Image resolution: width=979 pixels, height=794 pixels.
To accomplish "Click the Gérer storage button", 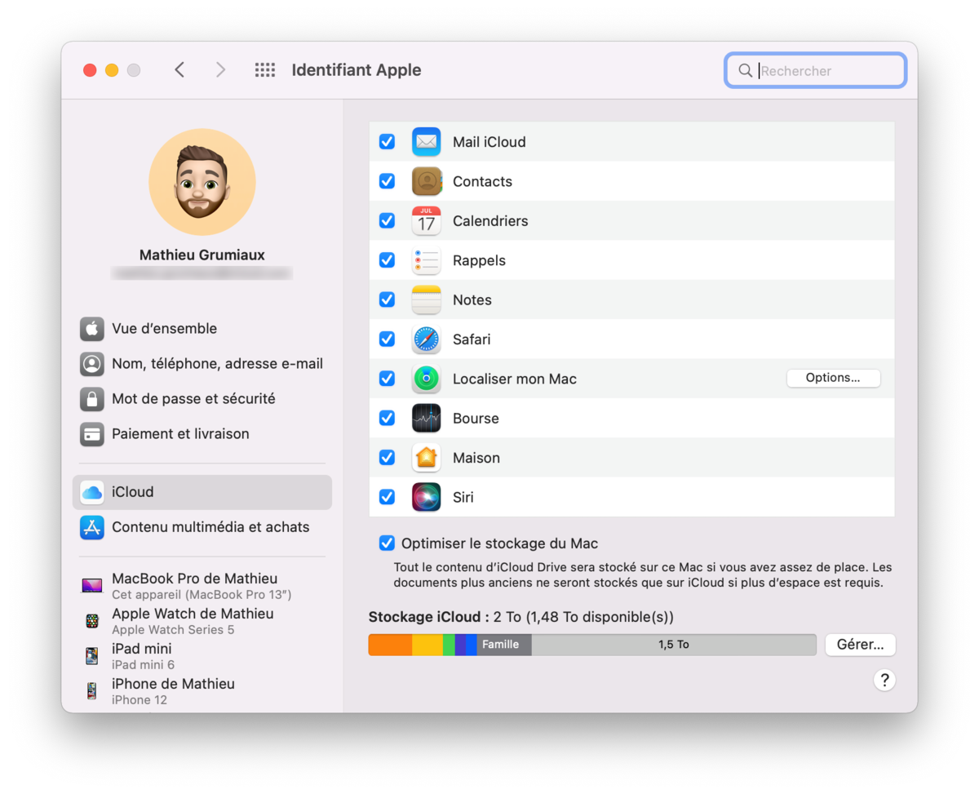I will [x=860, y=645].
